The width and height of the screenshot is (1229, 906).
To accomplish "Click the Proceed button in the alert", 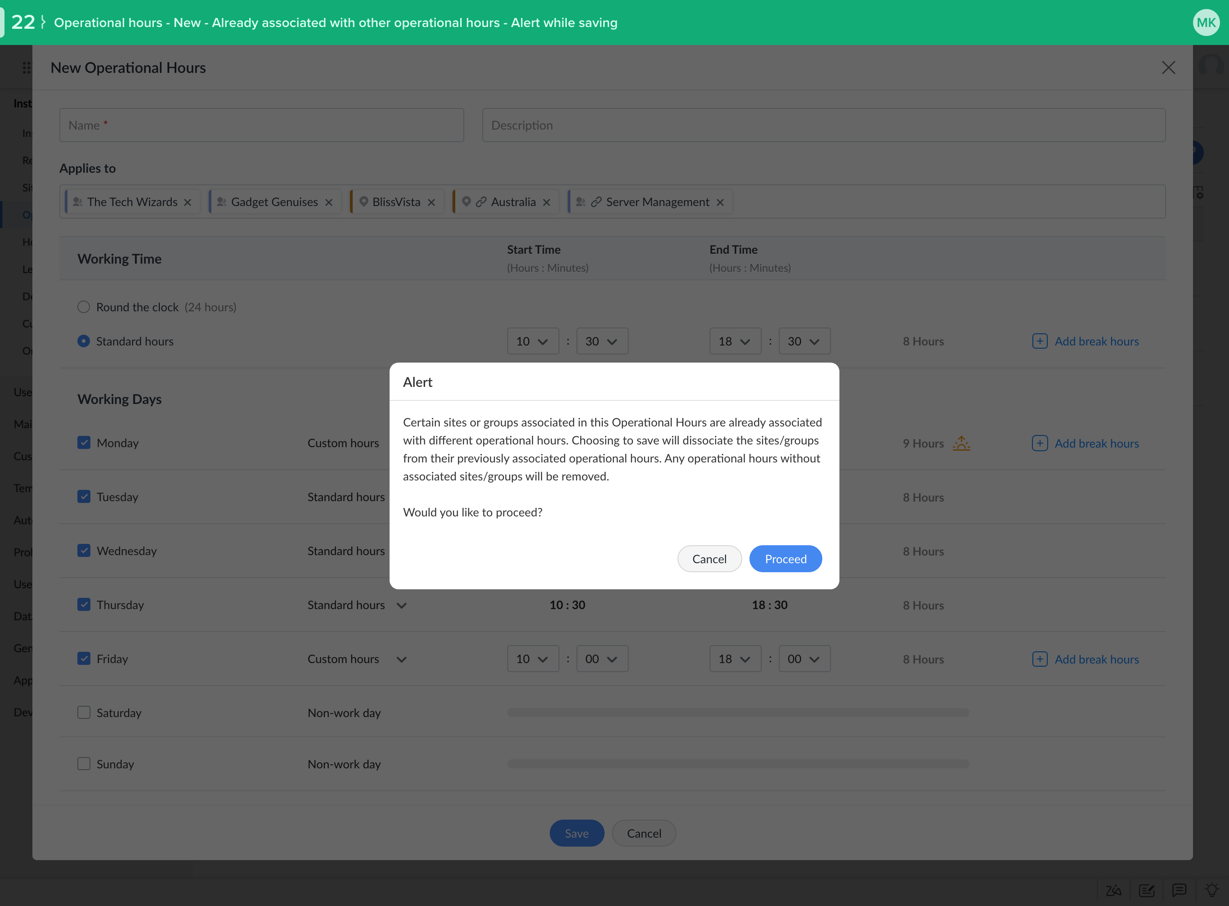I will click(785, 559).
